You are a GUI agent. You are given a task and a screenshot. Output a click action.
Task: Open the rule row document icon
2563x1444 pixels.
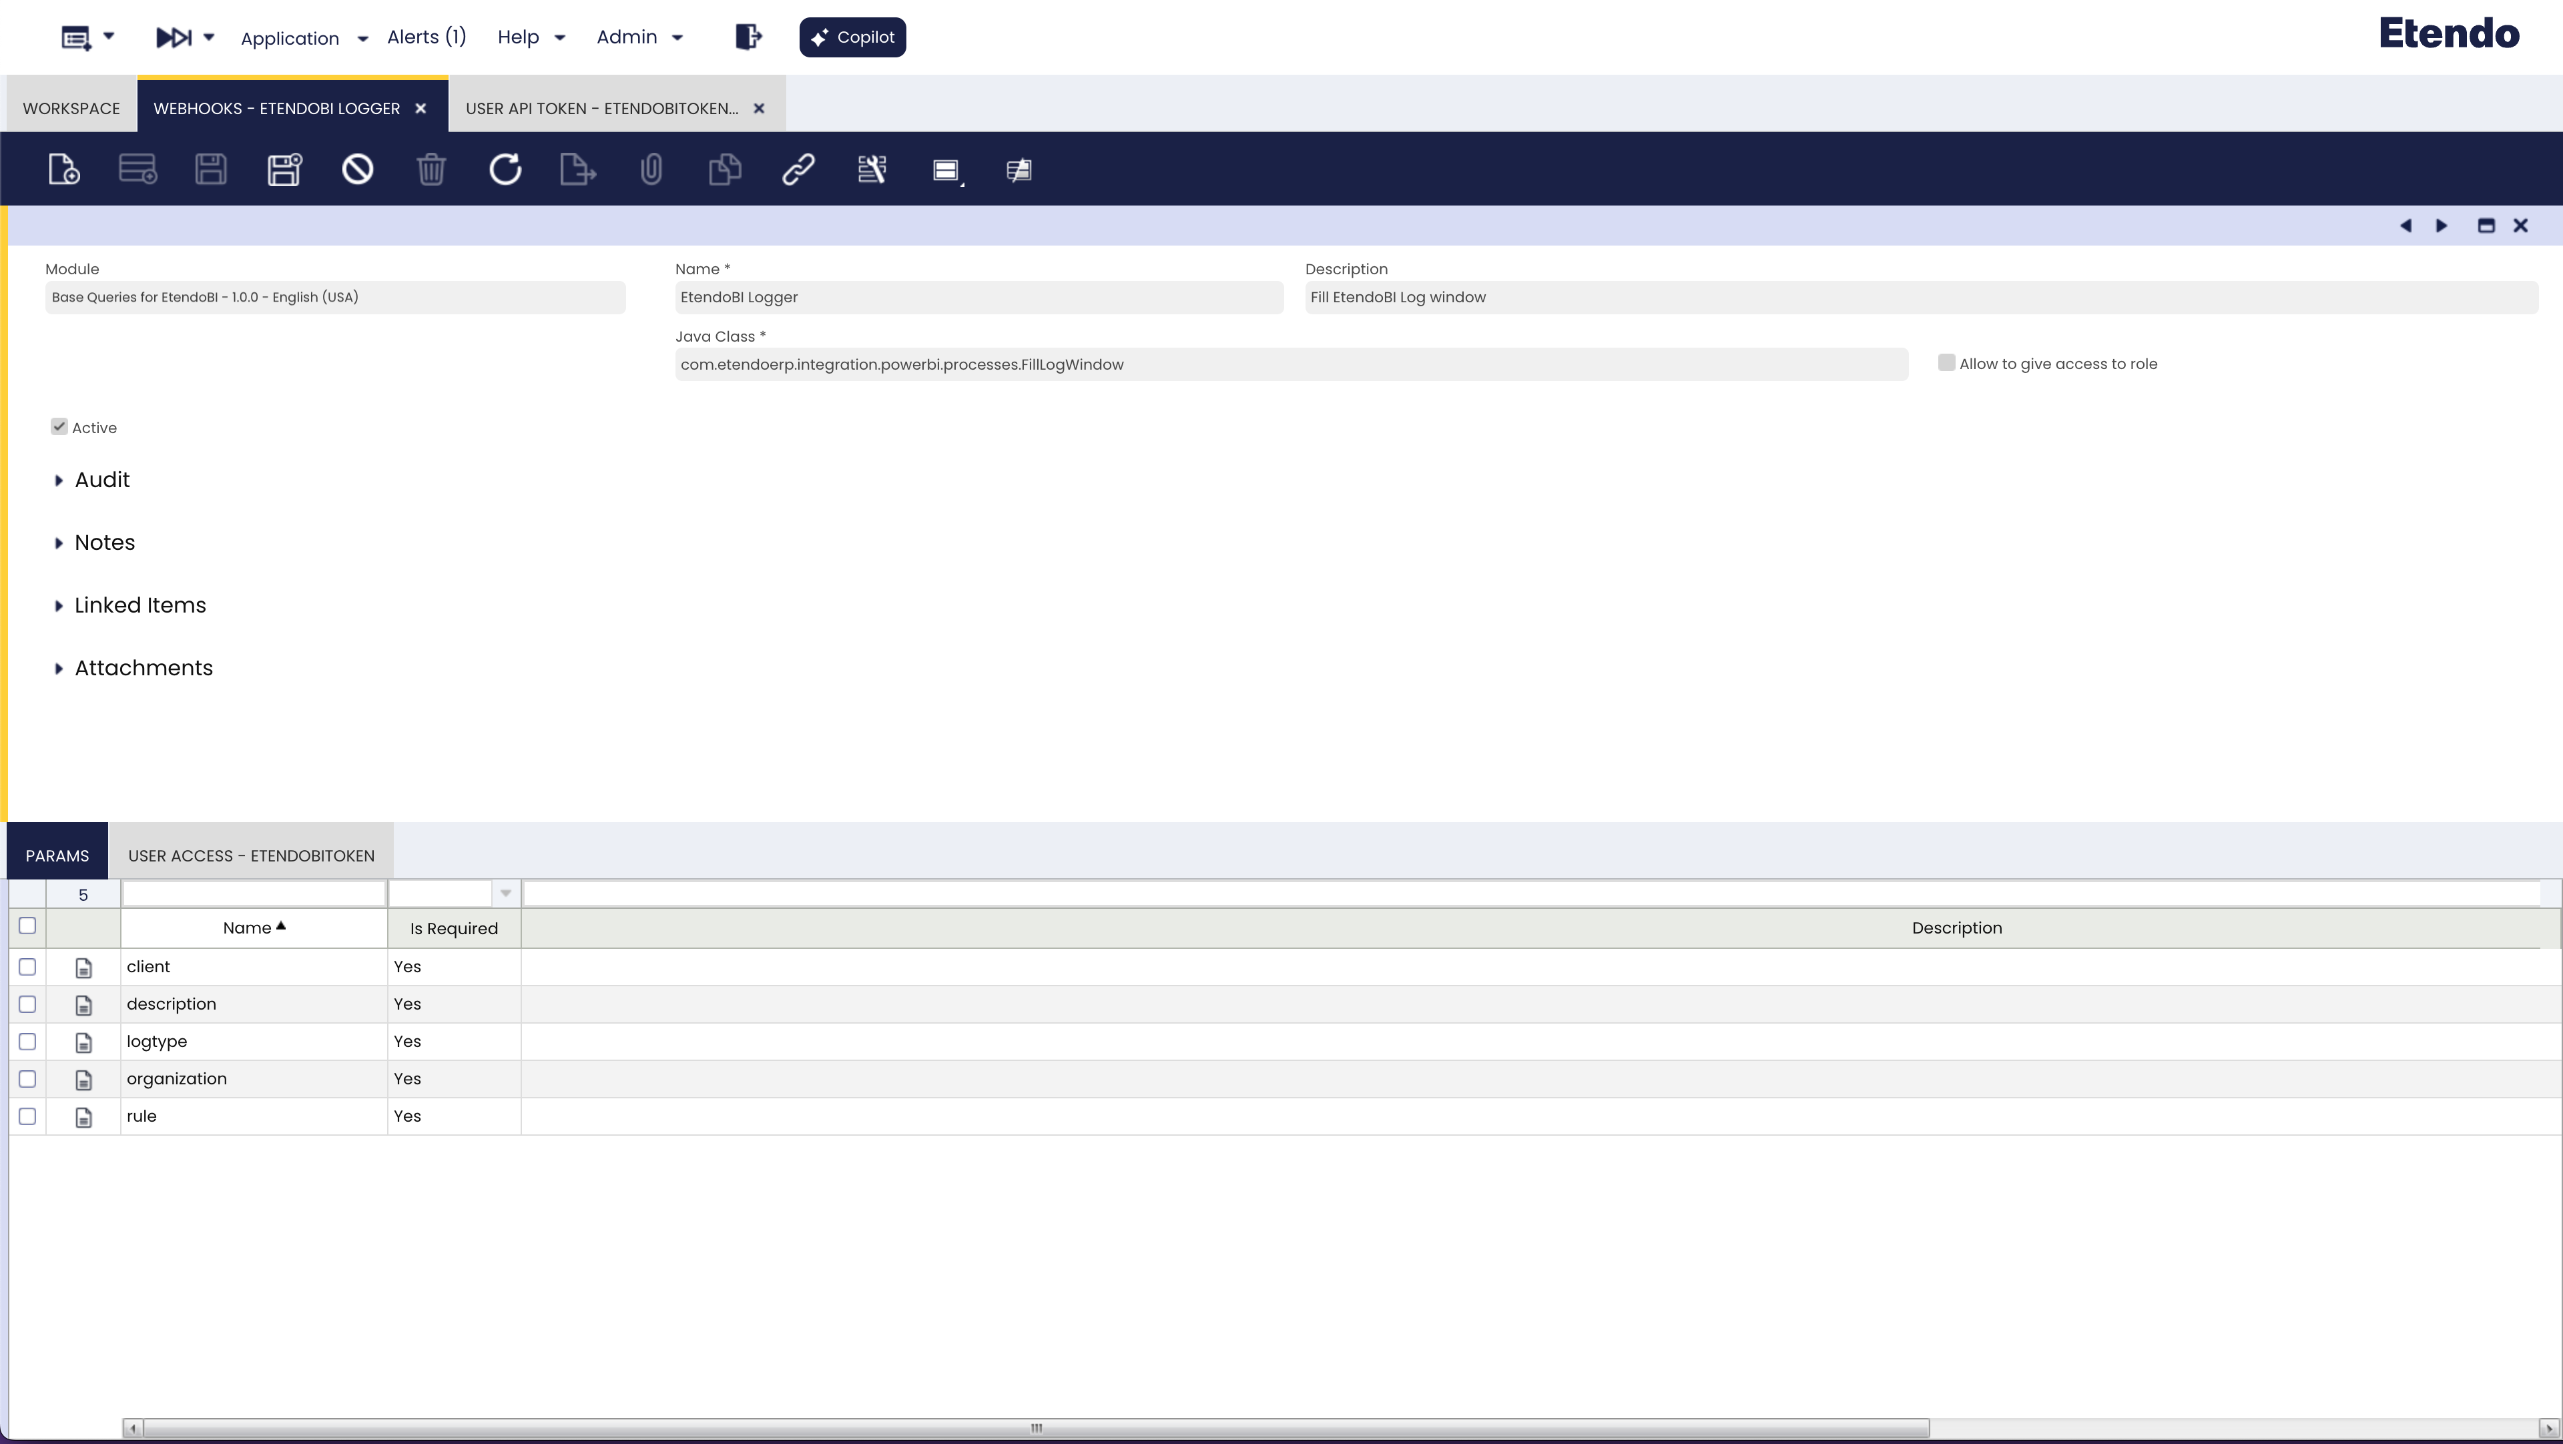(83, 1118)
